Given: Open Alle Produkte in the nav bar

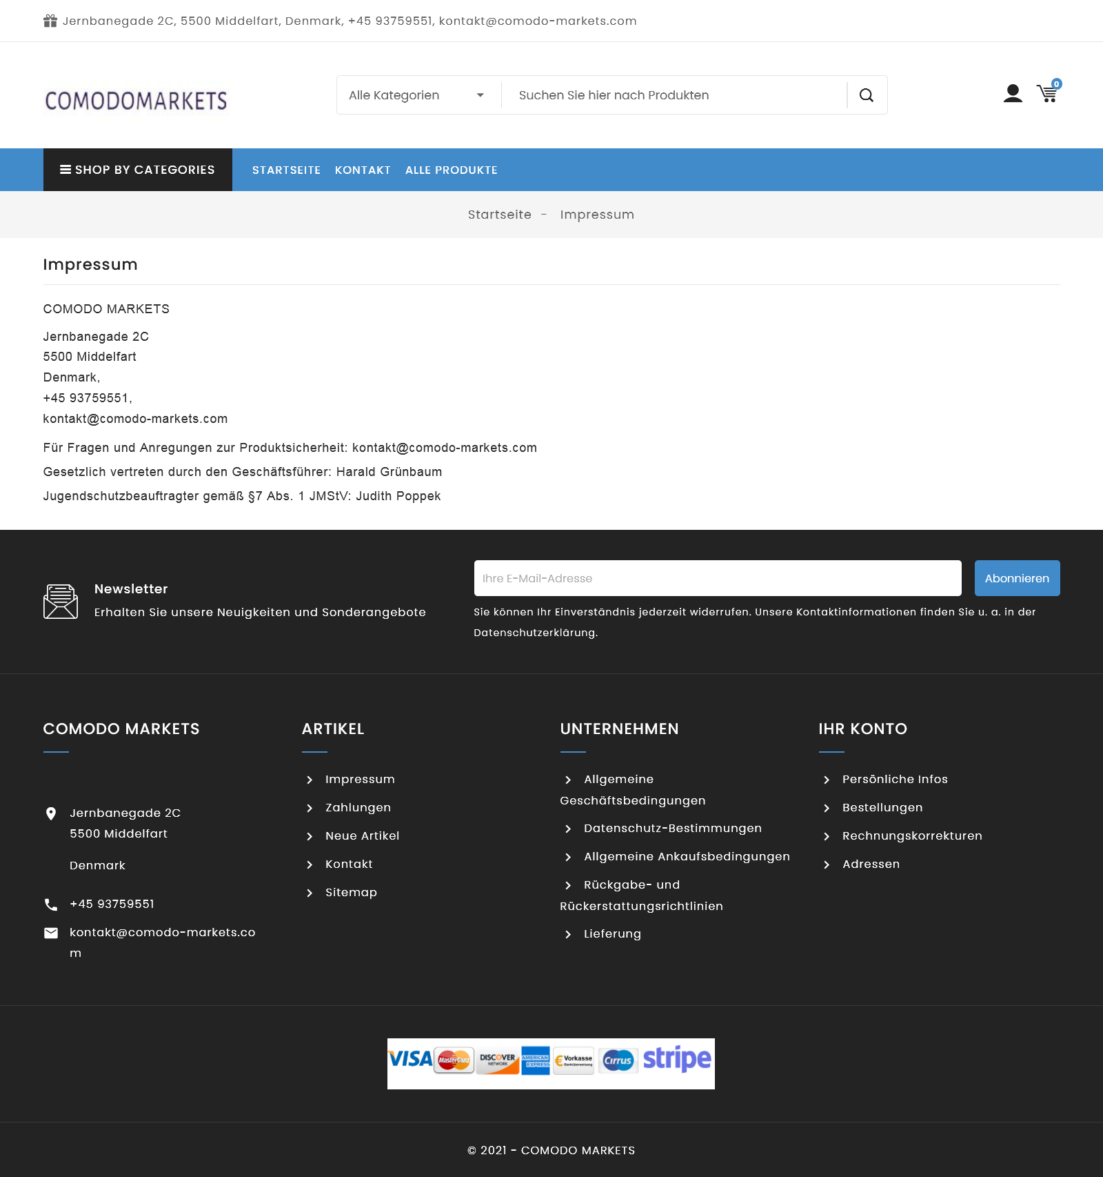Looking at the screenshot, I should pos(452,170).
